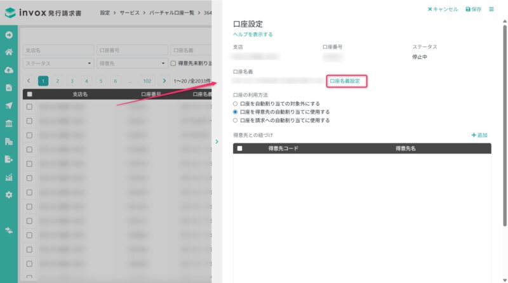This screenshot has height=283, width=508.
Task: Jump to last page 102
Action: click(x=147, y=81)
